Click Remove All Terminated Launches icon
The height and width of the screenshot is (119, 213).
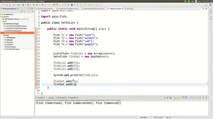tap(170, 98)
